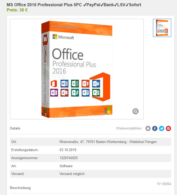Click the OneNote icon on product box
The height and width of the screenshot is (195, 177).
54,93
